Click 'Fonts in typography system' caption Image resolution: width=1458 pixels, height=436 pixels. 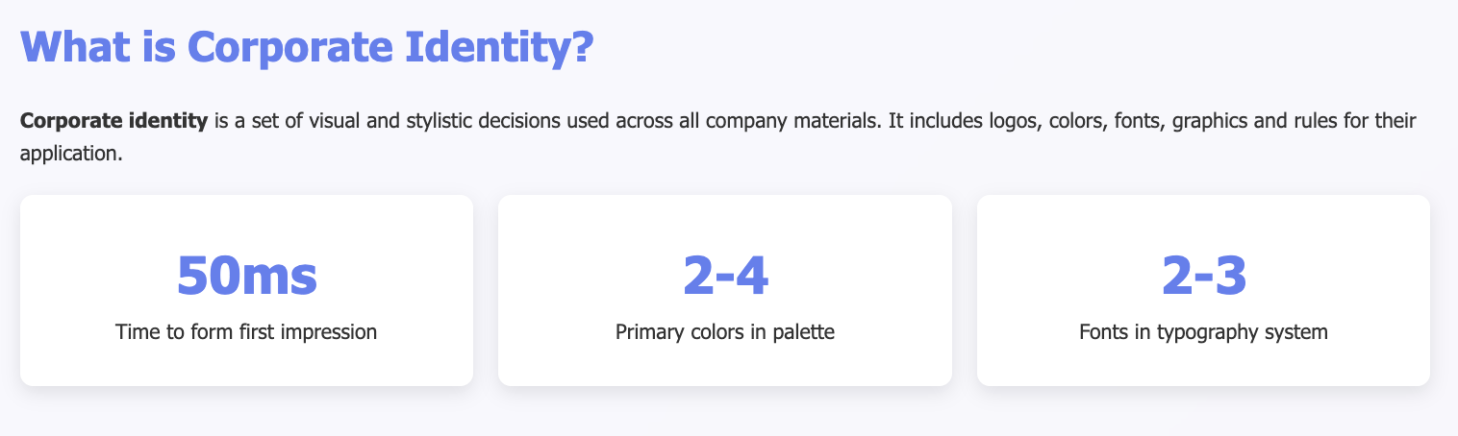1204,332
